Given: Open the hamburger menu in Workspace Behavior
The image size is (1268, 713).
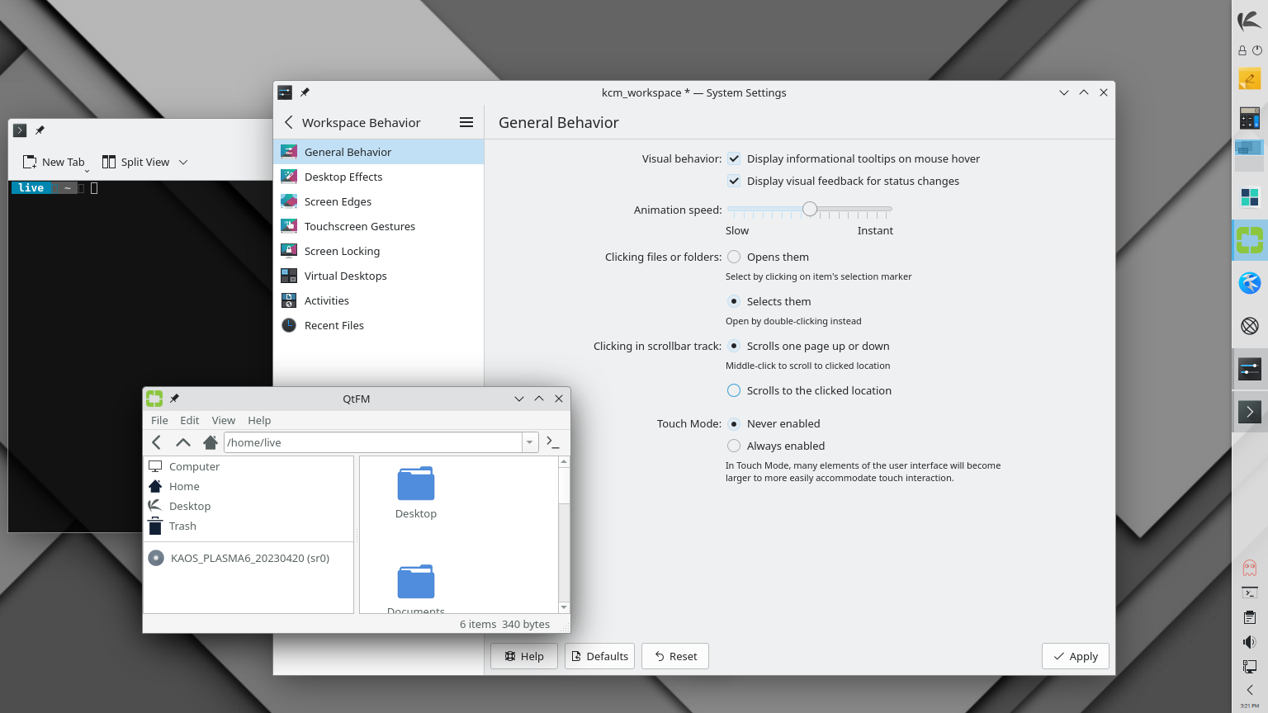Looking at the screenshot, I should click(466, 122).
